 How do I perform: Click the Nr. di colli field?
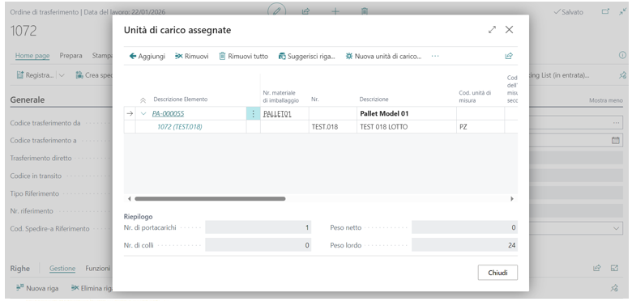(258, 245)
